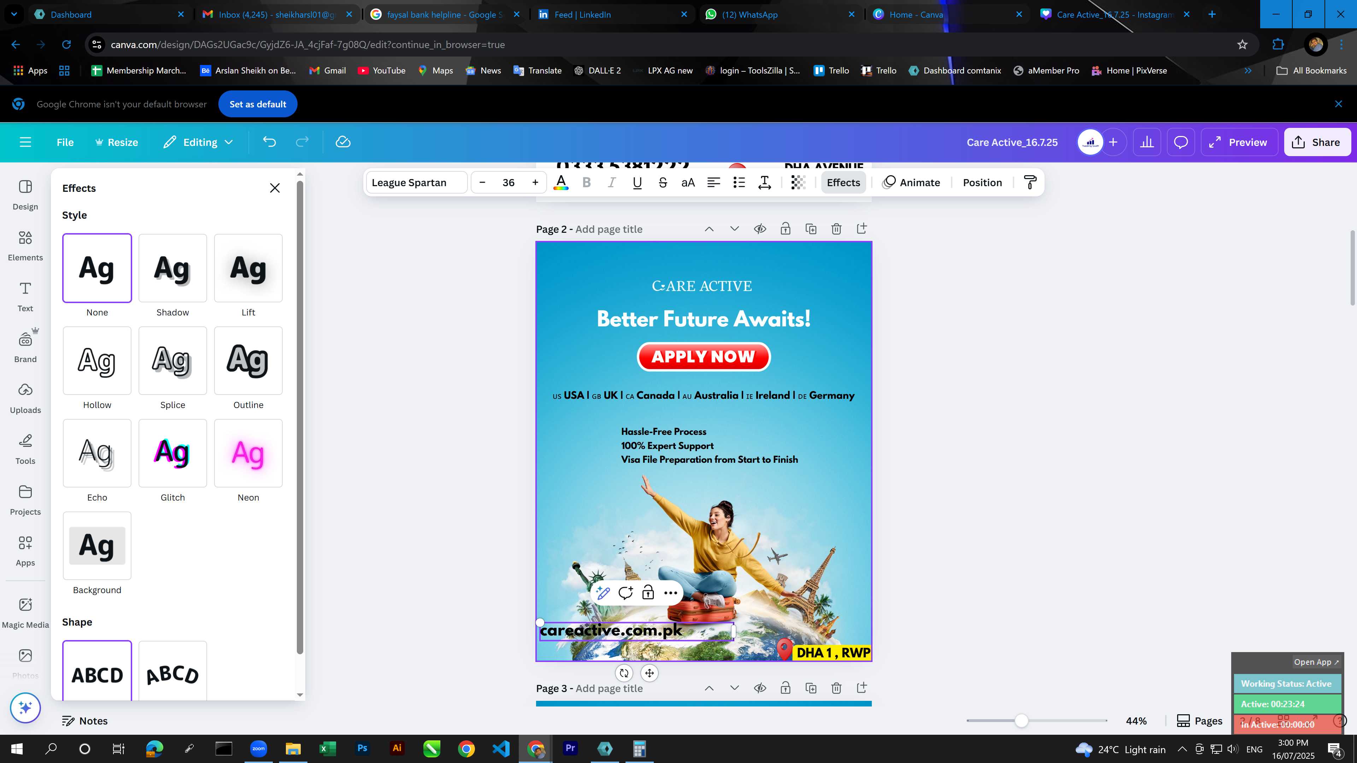Click Set as default button
The image size is (1357, 763).
tap(258, 104)
